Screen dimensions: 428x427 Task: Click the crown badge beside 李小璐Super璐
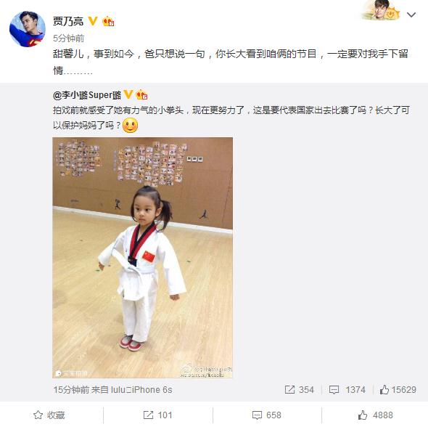click(x=141, y=95)
